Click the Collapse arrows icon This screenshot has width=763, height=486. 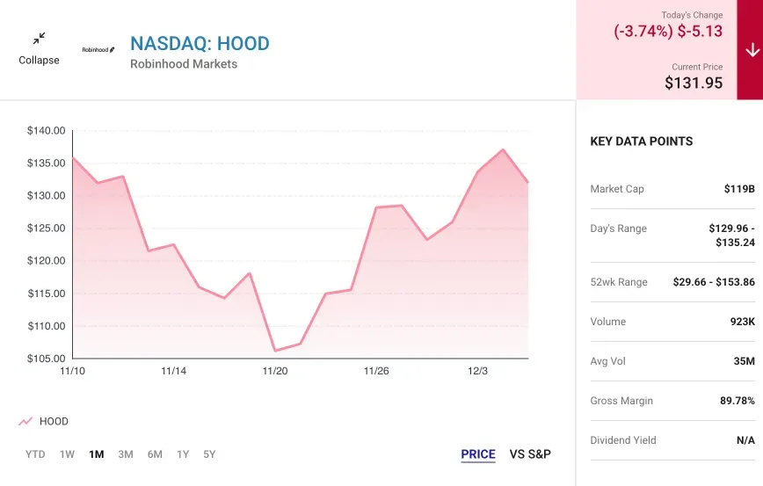pyautogui.click(x=39, y=39)
